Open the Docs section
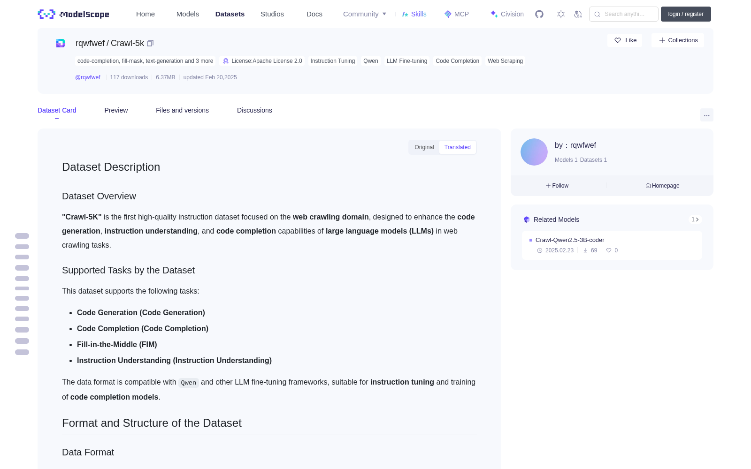Viewport: 751px width, 469px height. [x=314, y=14]
